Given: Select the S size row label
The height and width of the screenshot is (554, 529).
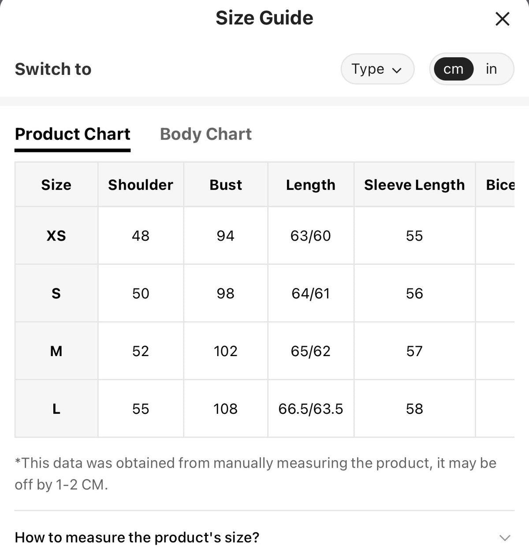Looking at the screenshot, I should pos(56,294).
